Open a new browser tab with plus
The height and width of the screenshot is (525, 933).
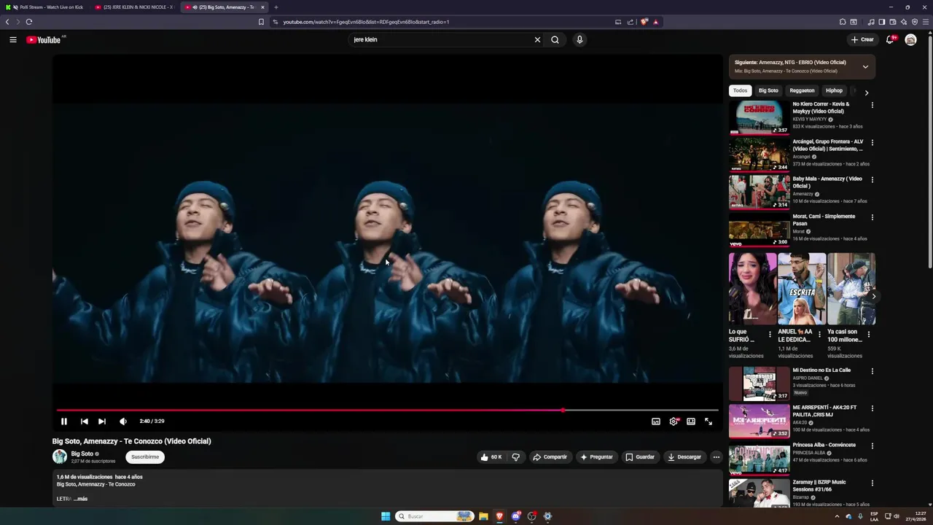pos(276,7)
